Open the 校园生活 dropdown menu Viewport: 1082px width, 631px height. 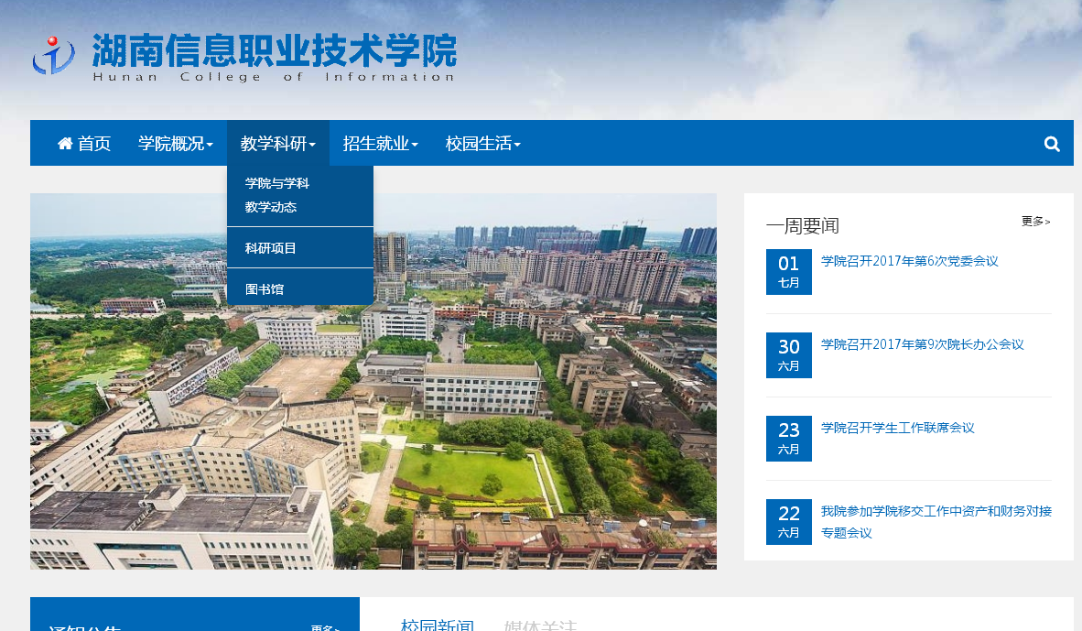tap(482, 144)
